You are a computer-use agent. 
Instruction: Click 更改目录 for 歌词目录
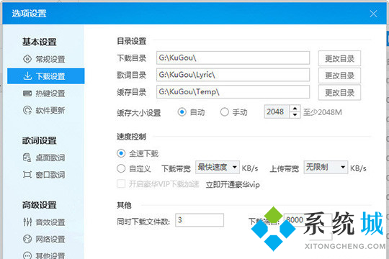pyautogui.click(x=339, y=76)
